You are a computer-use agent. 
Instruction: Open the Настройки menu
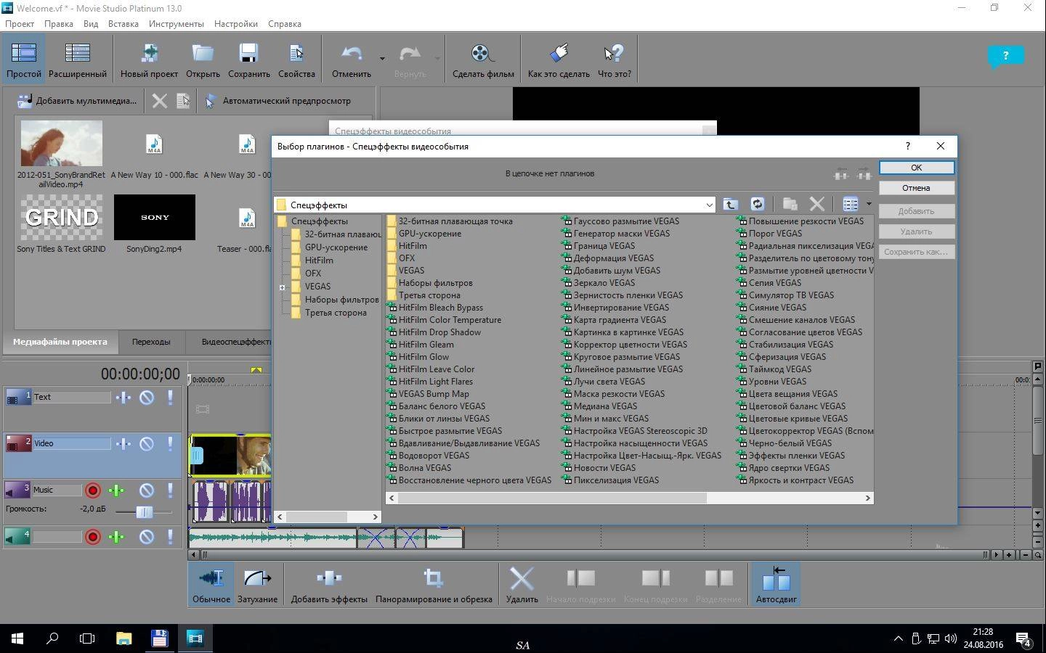pos(236,23)
